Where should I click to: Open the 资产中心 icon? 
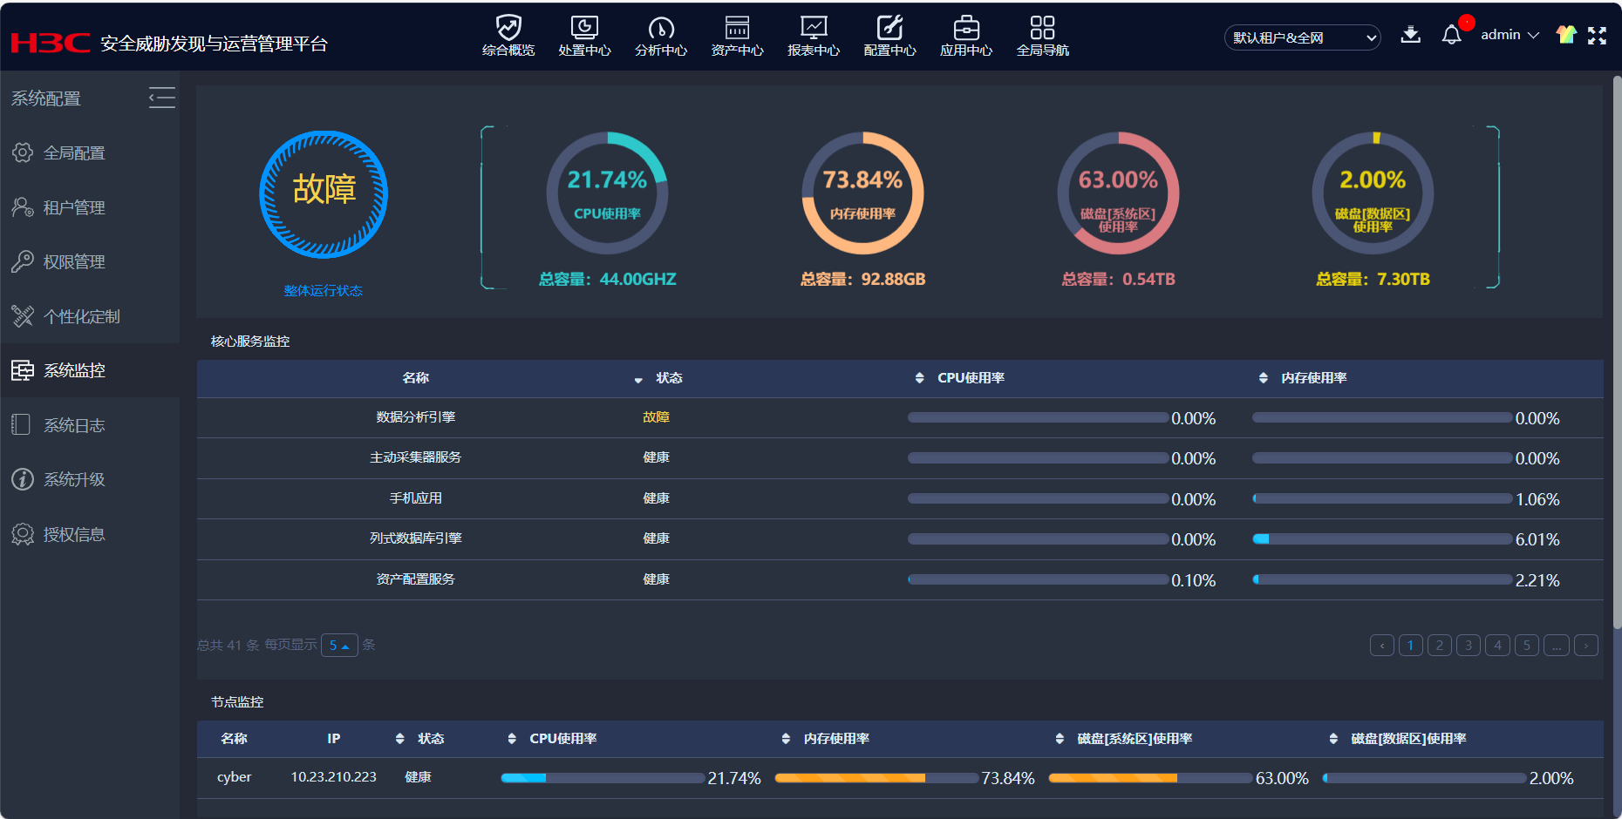coord(737,27)
